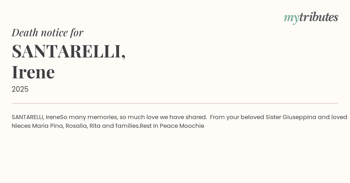The height and width of the screenshot is (183, 350).
Task: Click the name "Rosalia" in the notice
Action: pos(76,126)
